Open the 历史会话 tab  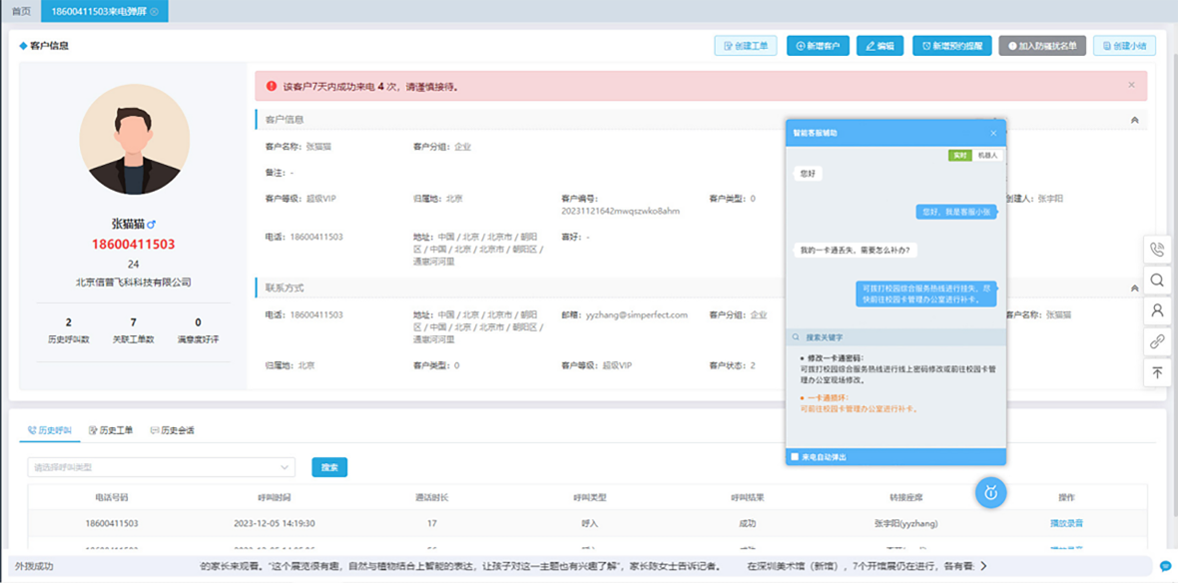coord(172,430)
